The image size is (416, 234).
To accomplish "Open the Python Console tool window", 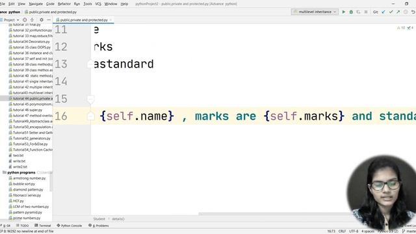I will (70, 226).
